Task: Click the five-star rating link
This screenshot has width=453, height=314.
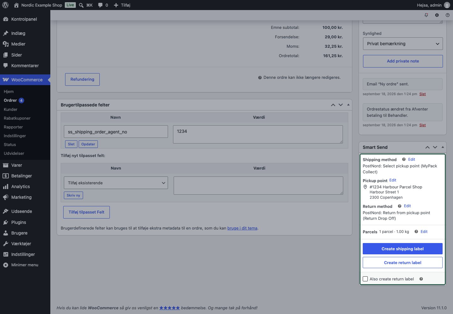Action: tap(170, 308)
